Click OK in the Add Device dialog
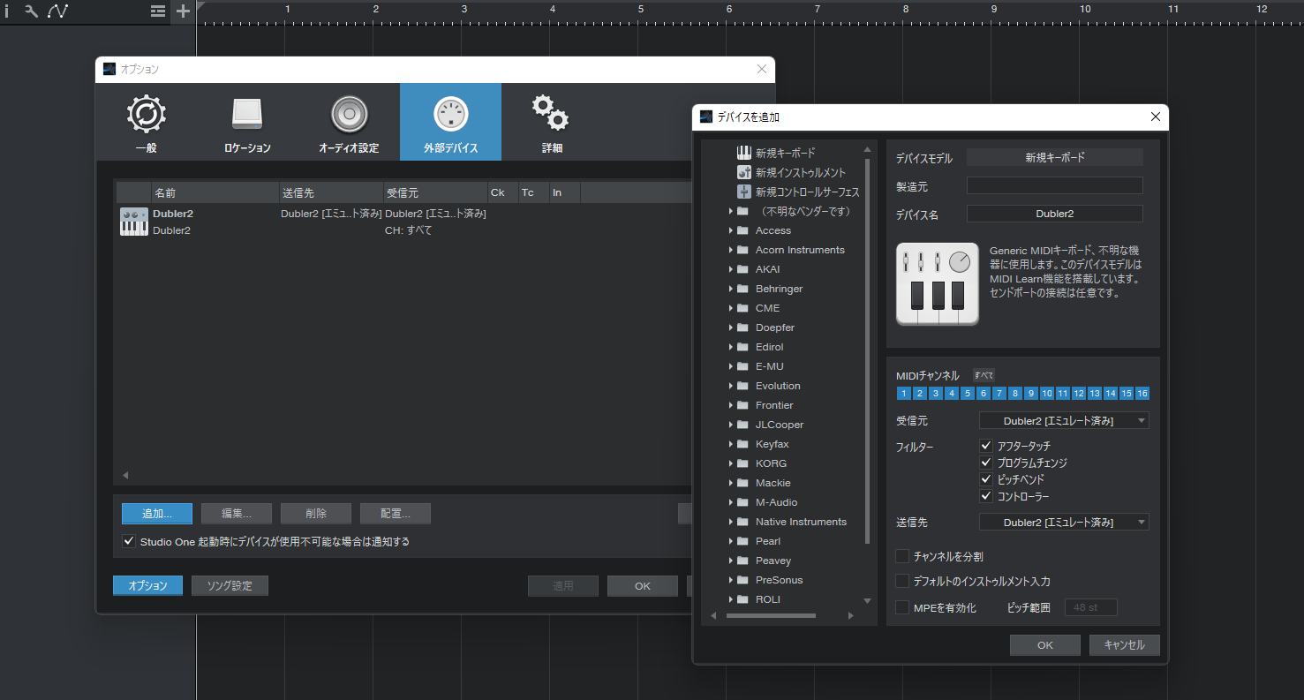Viewport: 1304px width, 700px height. coord(1045,645)
